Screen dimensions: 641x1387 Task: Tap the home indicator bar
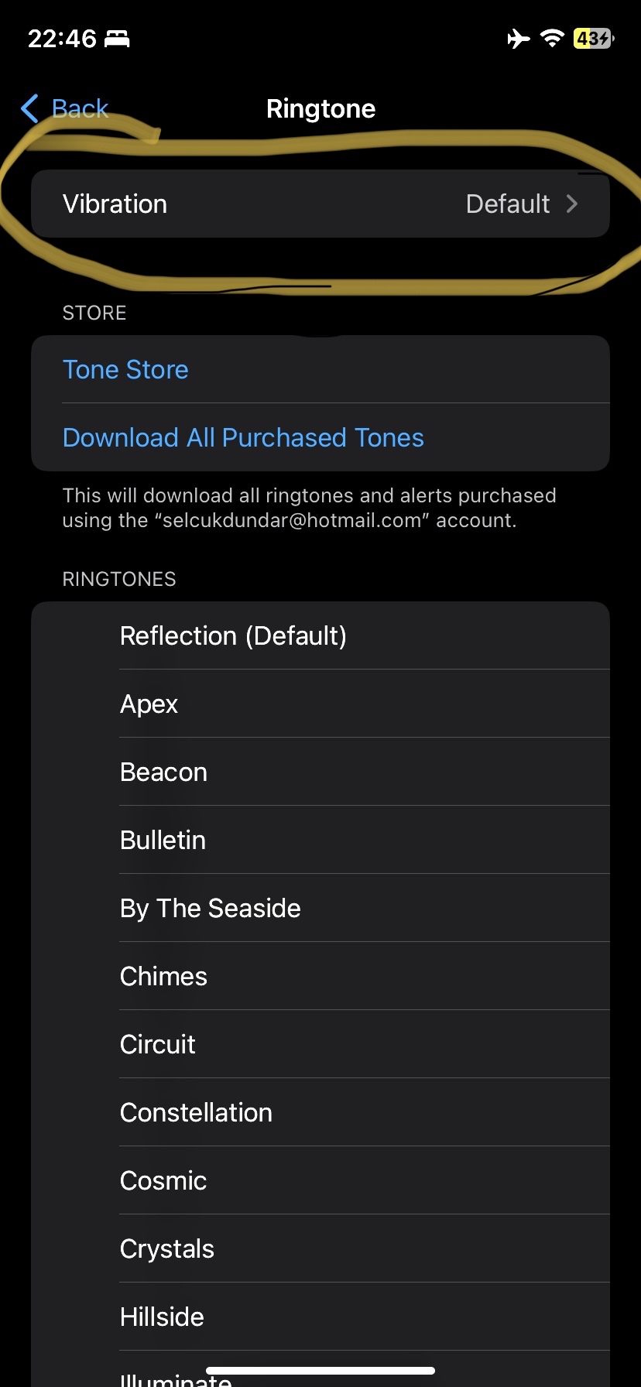point(320,1371)
